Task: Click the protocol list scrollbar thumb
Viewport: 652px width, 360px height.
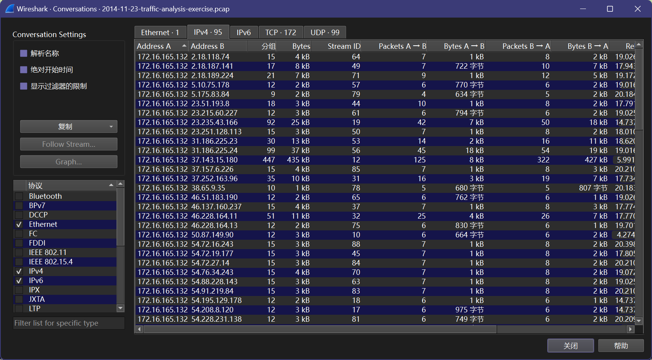Action: (120, 216)
